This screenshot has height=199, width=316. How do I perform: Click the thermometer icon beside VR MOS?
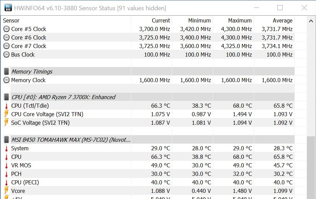(x=6, y=165)
